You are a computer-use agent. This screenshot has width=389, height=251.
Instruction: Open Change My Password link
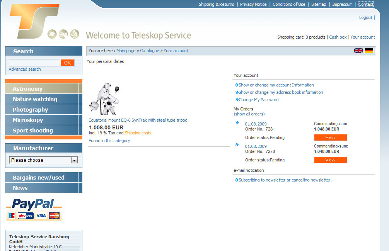259,100
